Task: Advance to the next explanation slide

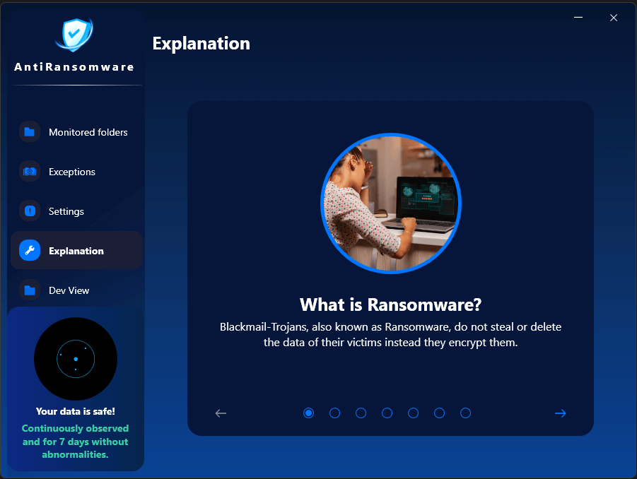Action: point(560,413)
